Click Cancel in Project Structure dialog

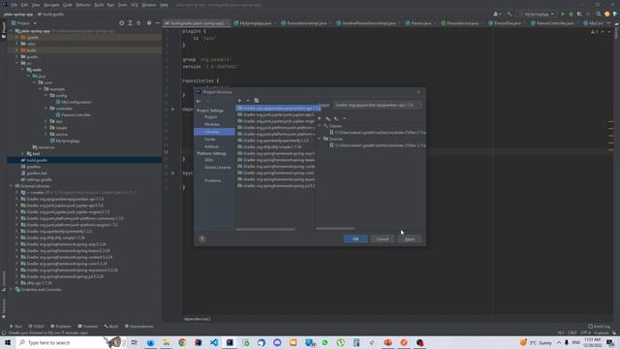[x=383, y=239]
